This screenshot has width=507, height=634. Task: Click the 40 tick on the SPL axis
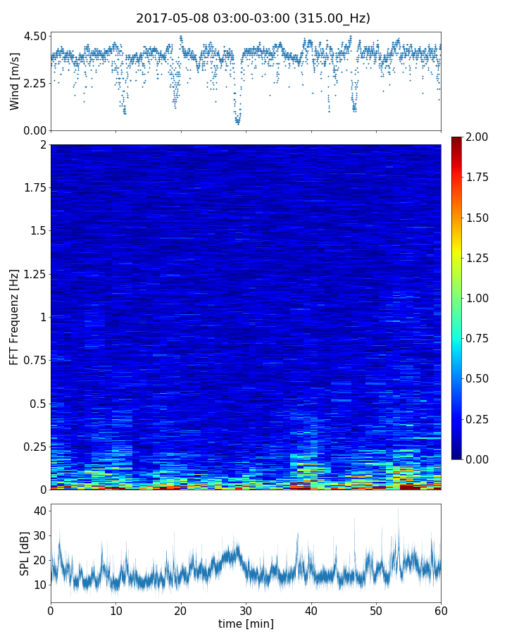pyautogui.click(x=39, y=511)
